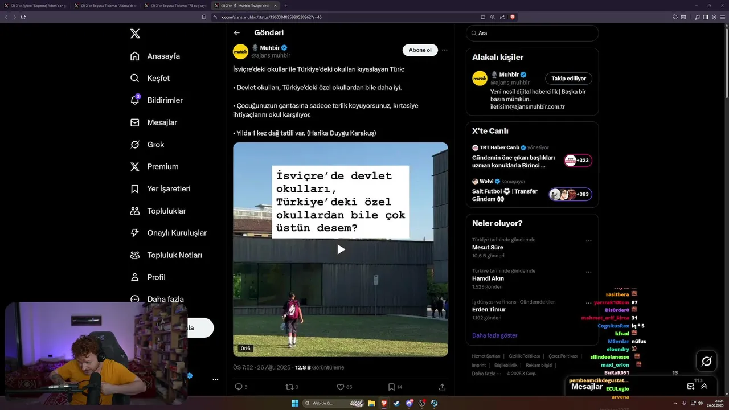This screenshot has width=729, height=410.
Task: Bookmark this page in browser toolbar
Action: [x=204, y=17]
